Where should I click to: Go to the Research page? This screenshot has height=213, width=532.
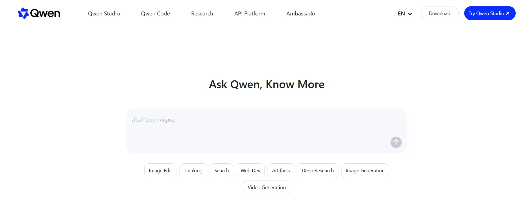tap(202, 13)
